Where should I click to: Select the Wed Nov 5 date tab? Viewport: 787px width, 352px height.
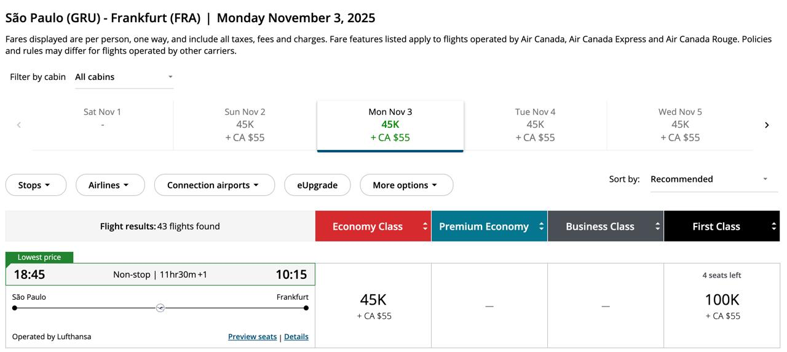[x=680, y=125]
